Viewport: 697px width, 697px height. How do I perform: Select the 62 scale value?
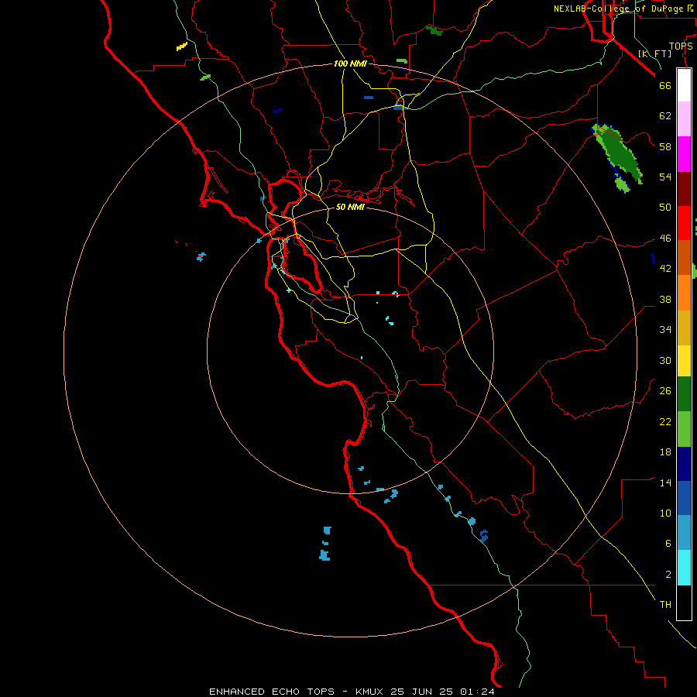[665, 115]
